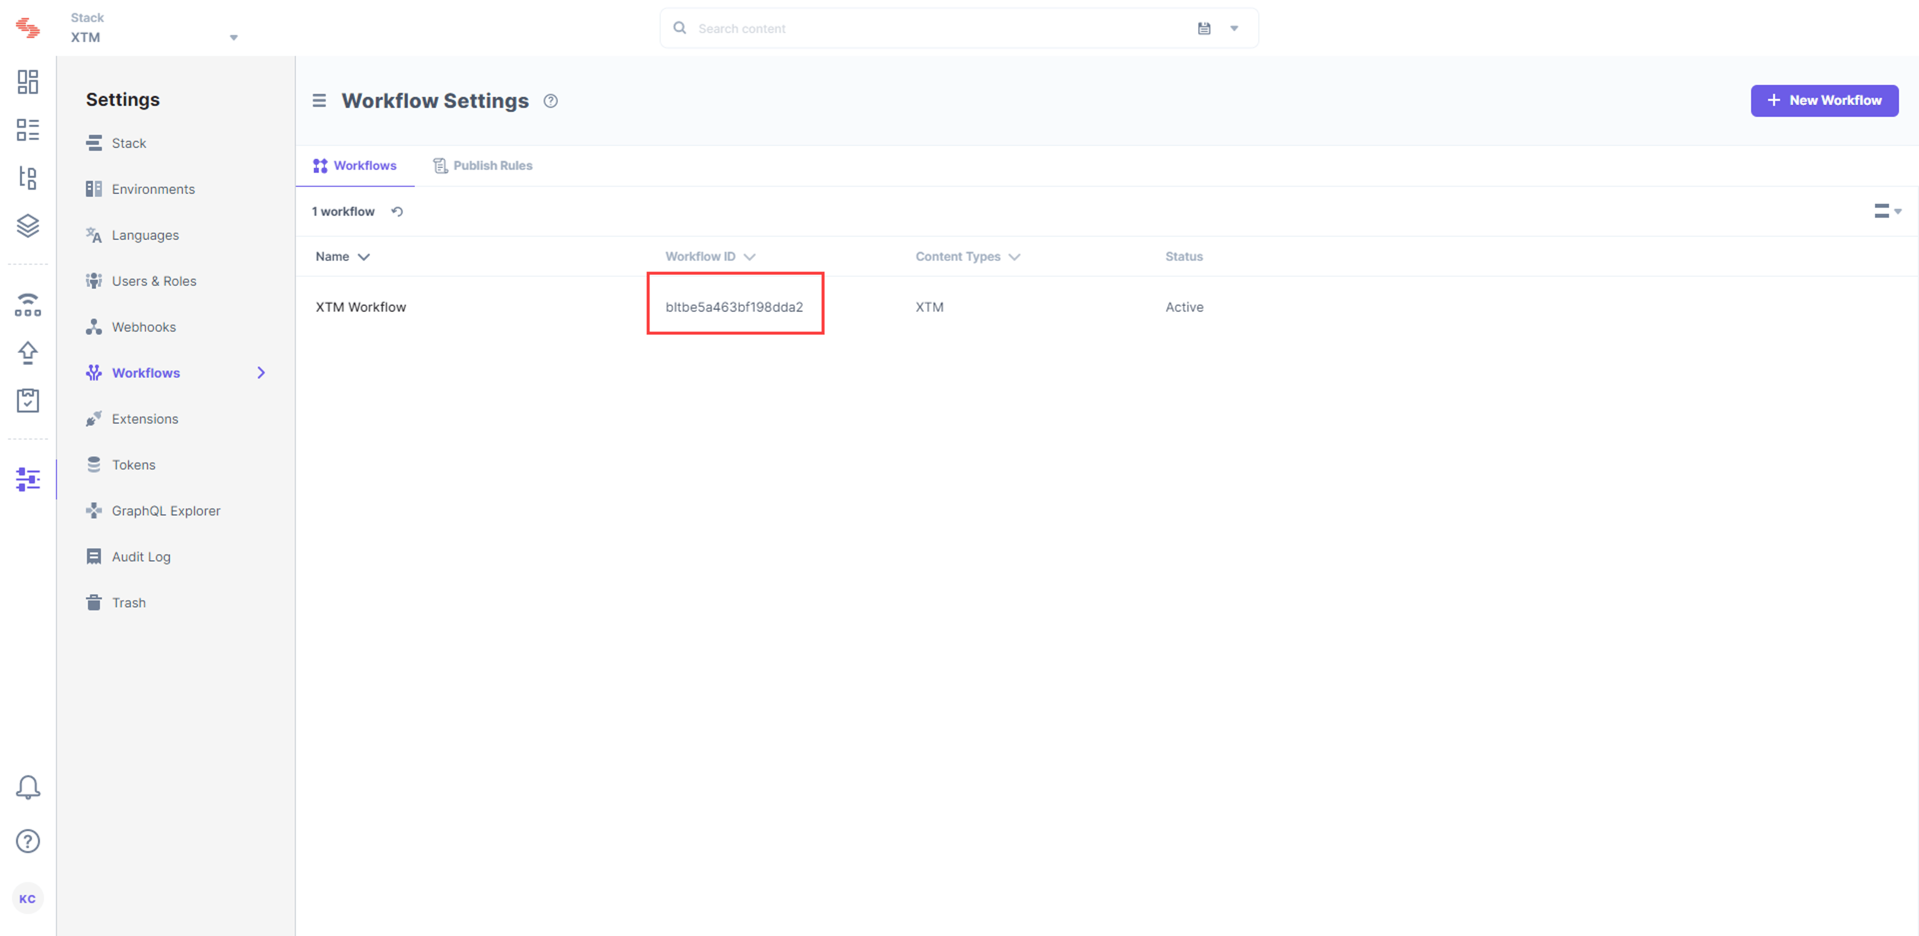This screenshot has height=936, width=1919.
Task: Click the saved searches icon in search bar
Action: [1204, 28]
